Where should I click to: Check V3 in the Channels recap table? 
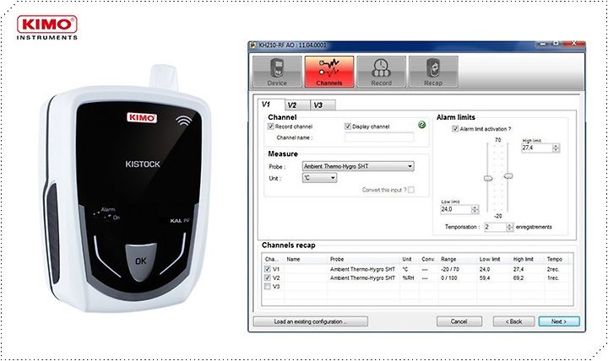coord(268,287)
